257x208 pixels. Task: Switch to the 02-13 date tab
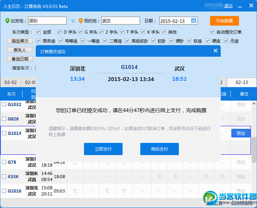(242, 82)
